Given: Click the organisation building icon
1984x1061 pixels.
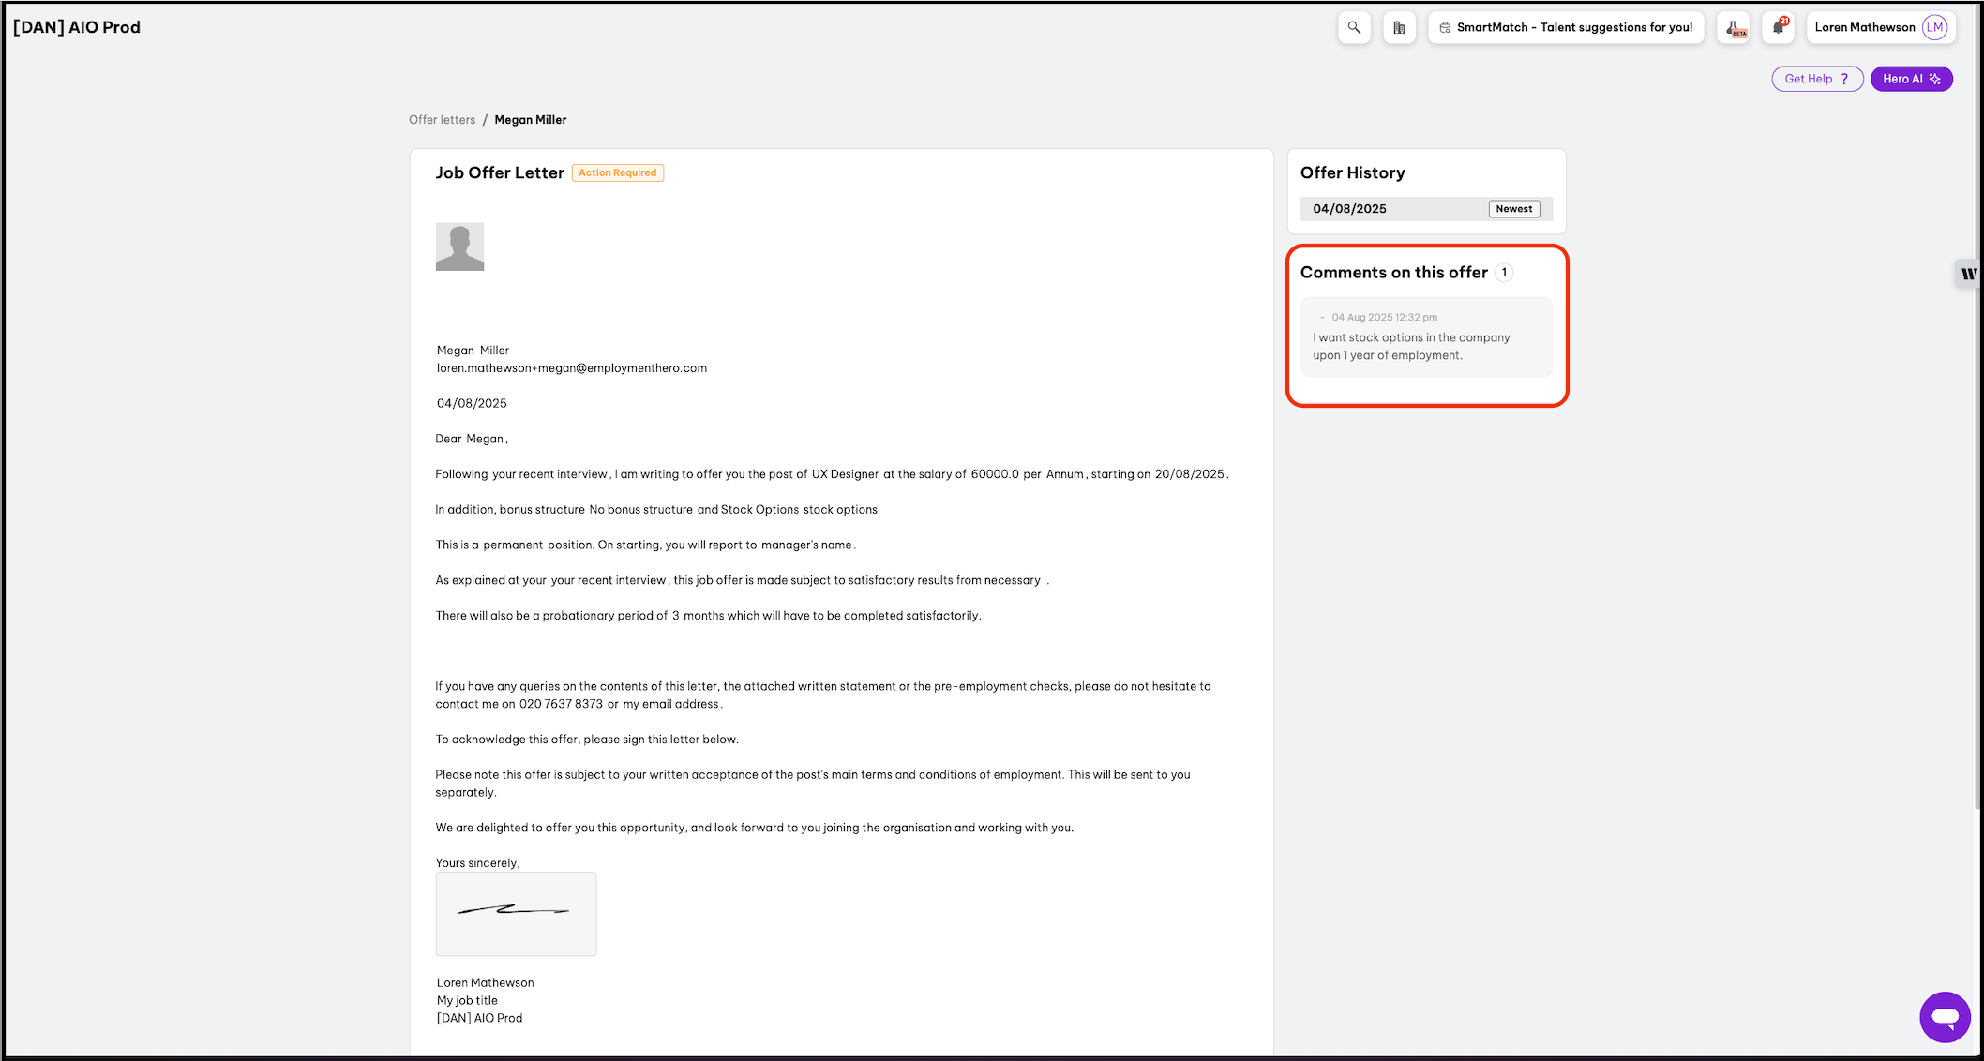Looking at the screenshot, I should 1399,27.
